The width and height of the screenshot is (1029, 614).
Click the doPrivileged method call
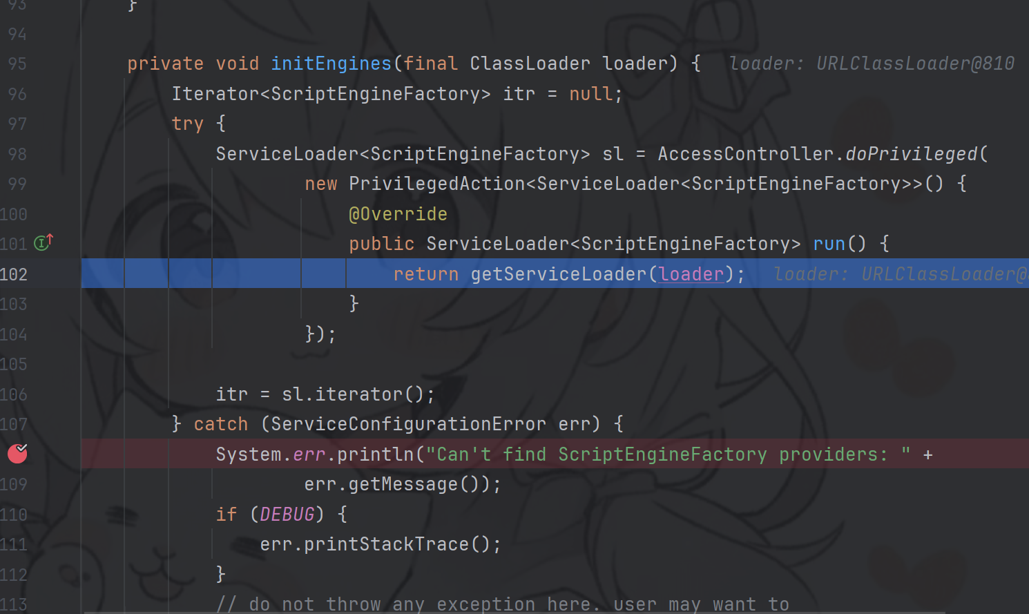click(912, 154)
